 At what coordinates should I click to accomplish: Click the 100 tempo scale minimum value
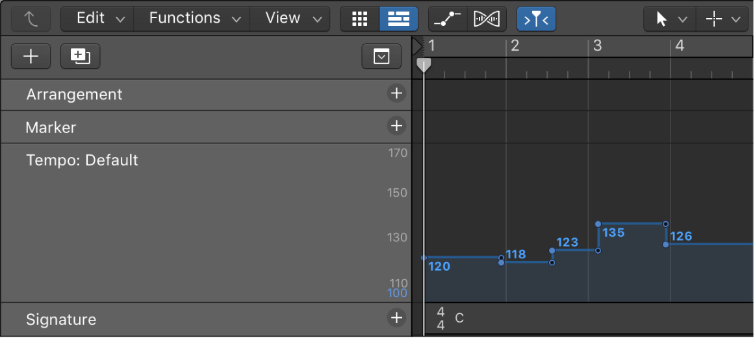point(397,293)
